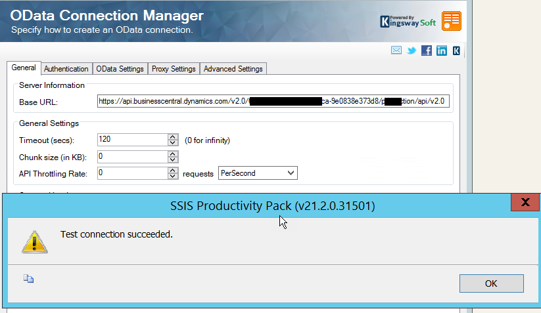Increase API Throttling Rate with up arrow
Viewport: 541px width, 313px height.
click(173, 170)
